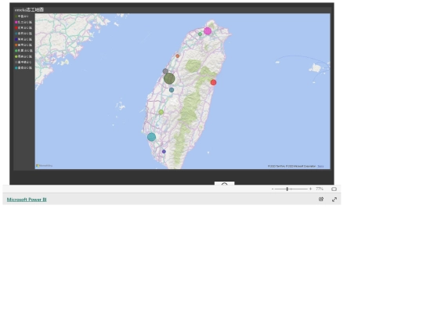423x317 pixels.
Task: Click the large olive-green map bubble
Action: point(169,79)
